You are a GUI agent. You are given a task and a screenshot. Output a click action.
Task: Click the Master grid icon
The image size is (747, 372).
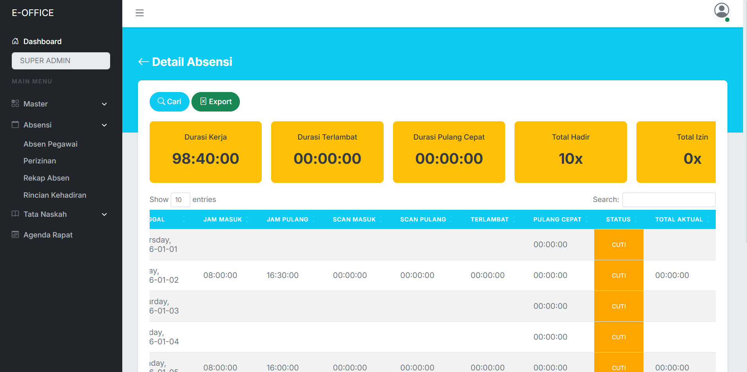click(15, 104)
